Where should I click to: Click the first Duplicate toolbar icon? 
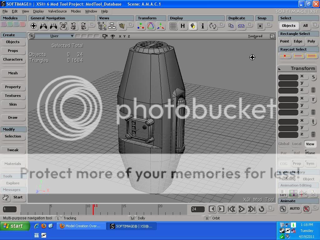pyautogui.click(x=231, y=26)
